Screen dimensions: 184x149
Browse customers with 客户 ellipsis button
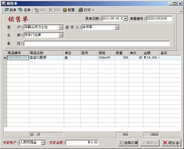pyautogui.click(x=61, y=27)
